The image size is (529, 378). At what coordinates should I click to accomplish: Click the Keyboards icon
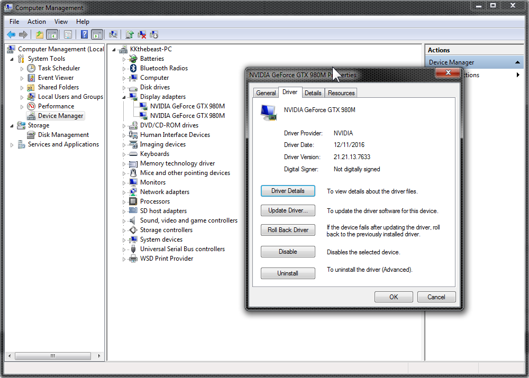click(133, 154)
